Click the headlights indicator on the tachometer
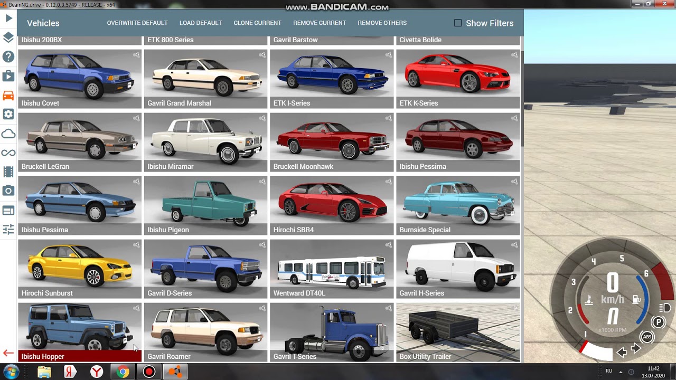 tap(665, 308)
